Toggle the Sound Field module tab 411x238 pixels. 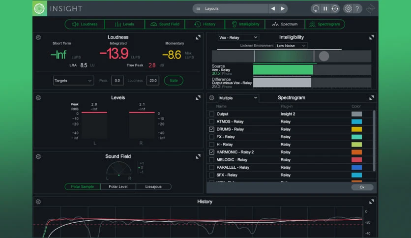tap(165, 24)
